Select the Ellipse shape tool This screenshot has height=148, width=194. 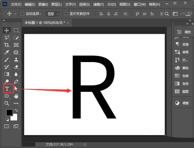(7, 96)
